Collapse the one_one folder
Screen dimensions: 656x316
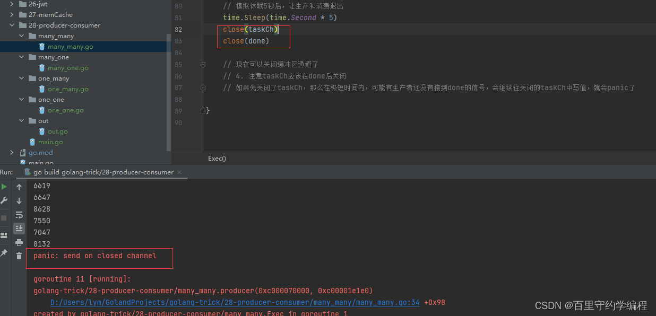[22, 99]
